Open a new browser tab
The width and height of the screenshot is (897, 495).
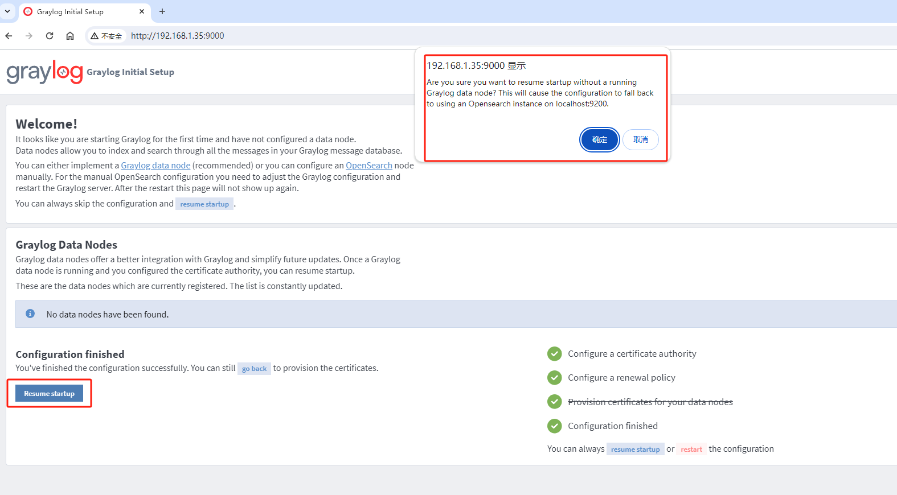162,11
